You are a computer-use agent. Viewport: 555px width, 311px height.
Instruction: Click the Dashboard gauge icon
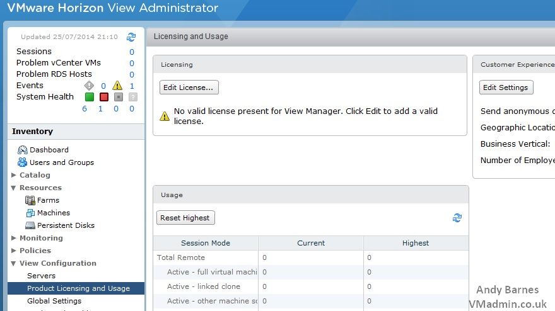[22, 150]
